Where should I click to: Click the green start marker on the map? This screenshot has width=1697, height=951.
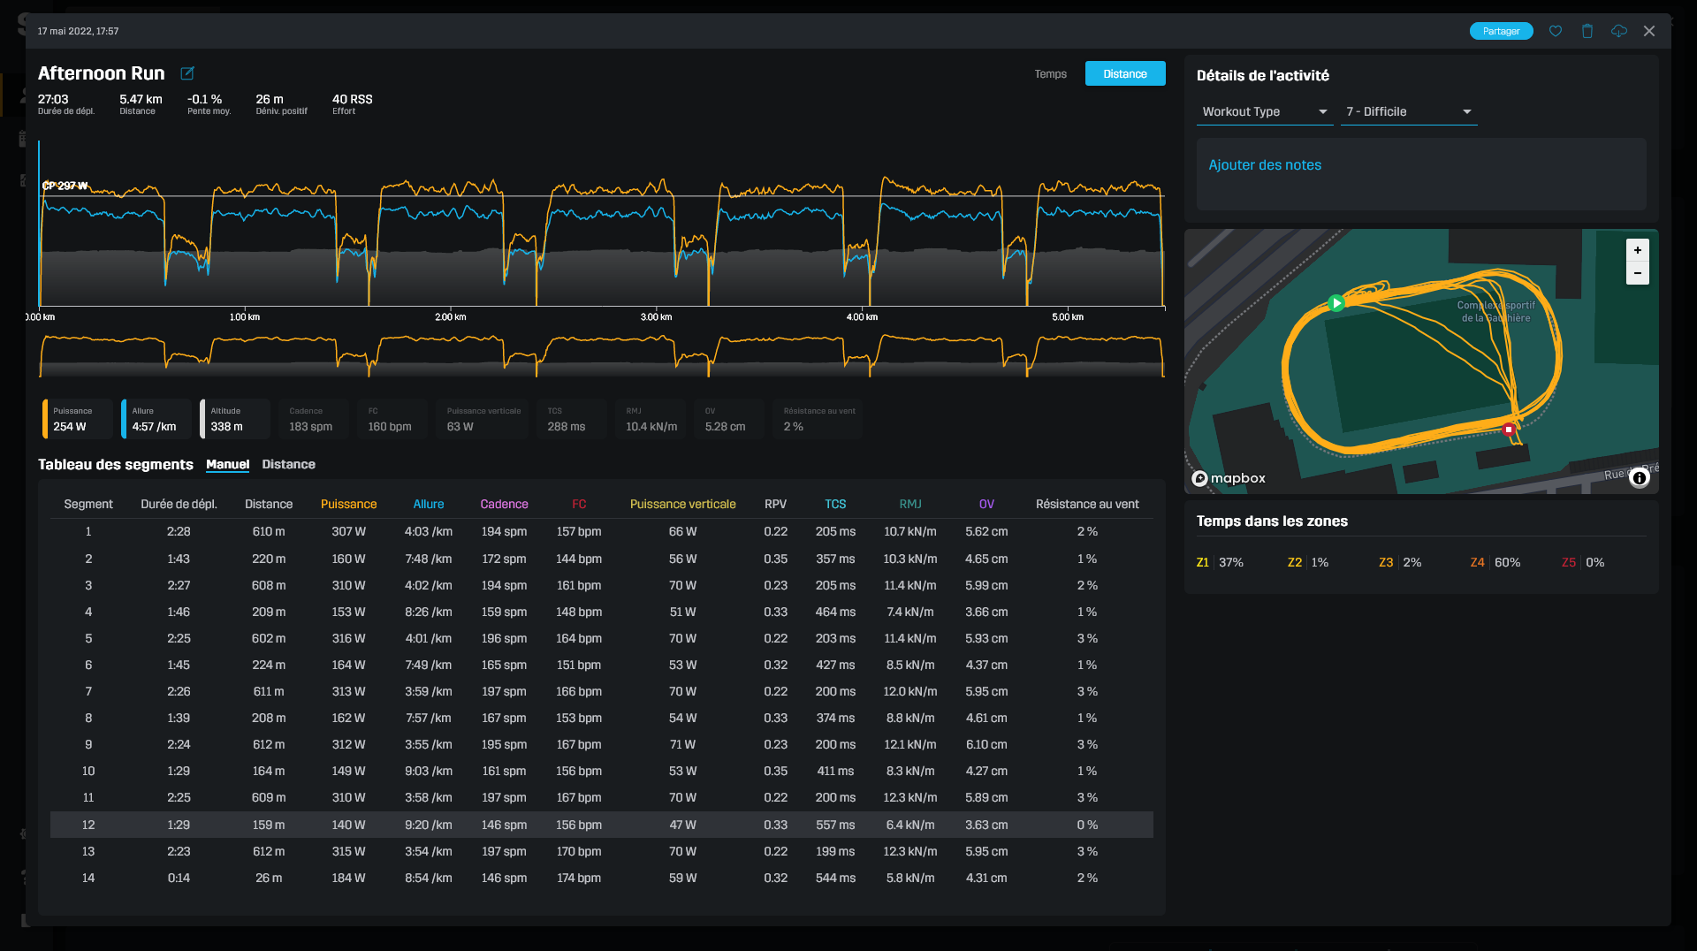(1336, 303)
